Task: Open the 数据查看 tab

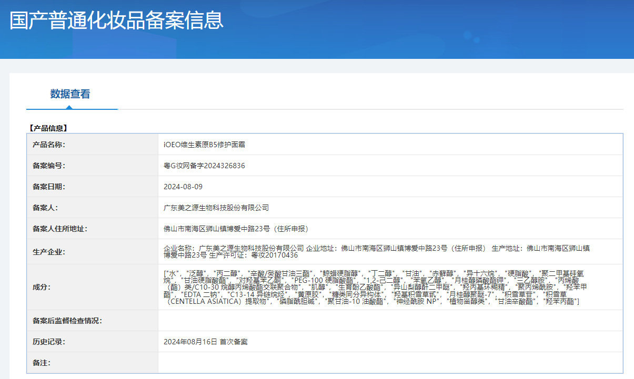Action: click(70, 94)
